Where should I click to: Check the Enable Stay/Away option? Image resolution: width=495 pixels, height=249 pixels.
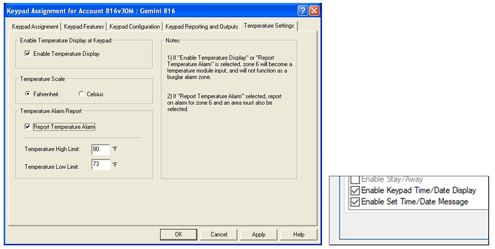tap(355, 180)
